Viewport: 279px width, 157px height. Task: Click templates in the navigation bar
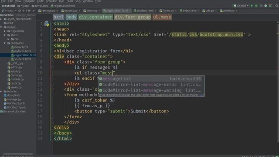coord(40,6)
